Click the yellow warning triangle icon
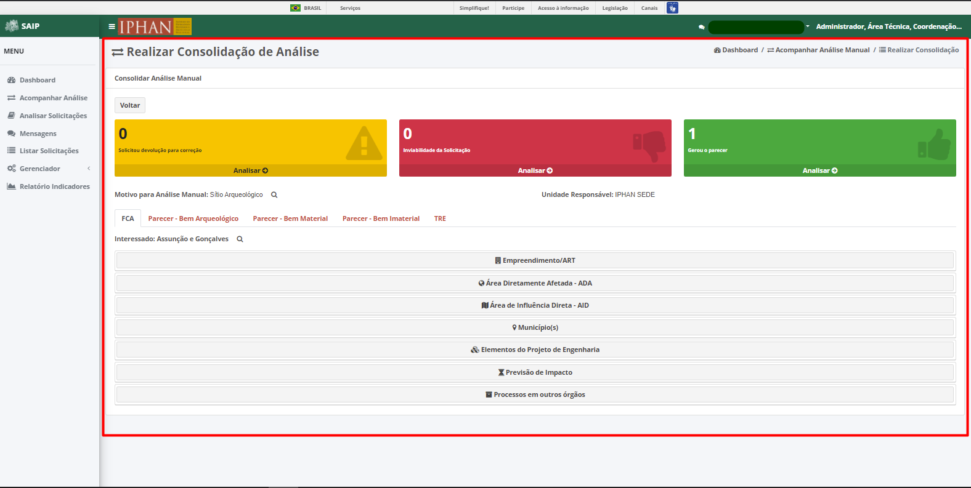Screen dimensions: 971x488 tap(364, 143)
